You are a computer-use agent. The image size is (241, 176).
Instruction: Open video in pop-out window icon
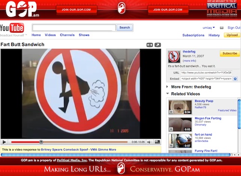coord(158,45)
